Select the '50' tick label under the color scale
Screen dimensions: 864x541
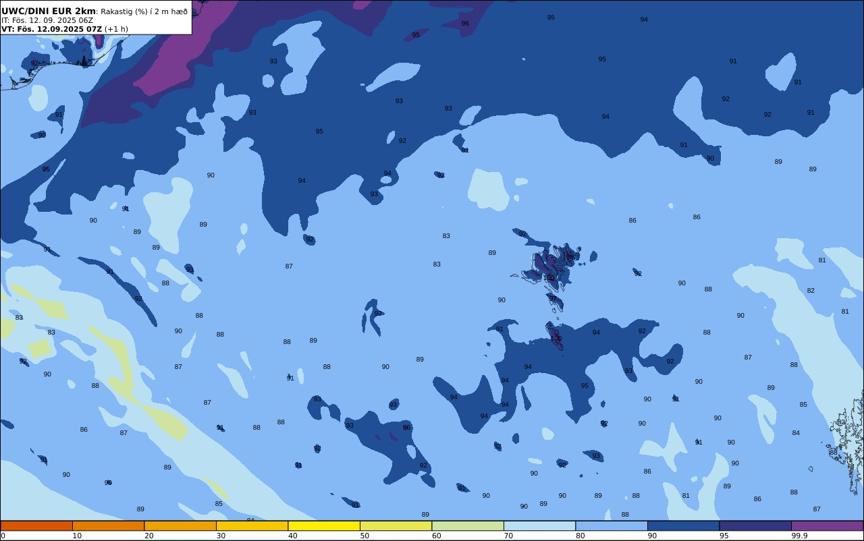(x=364, y=536)
